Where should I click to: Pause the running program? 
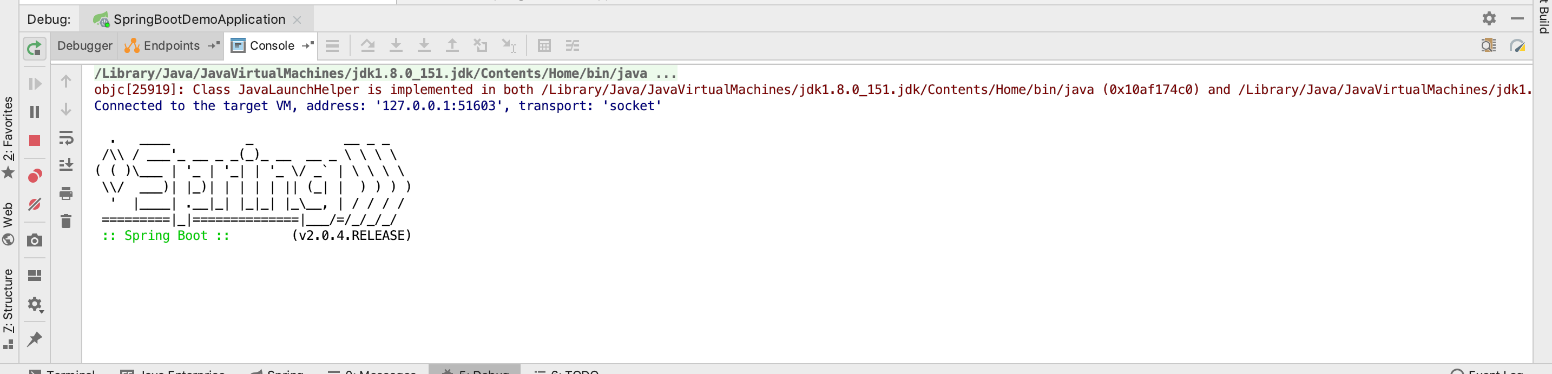[x=34, y=112]
